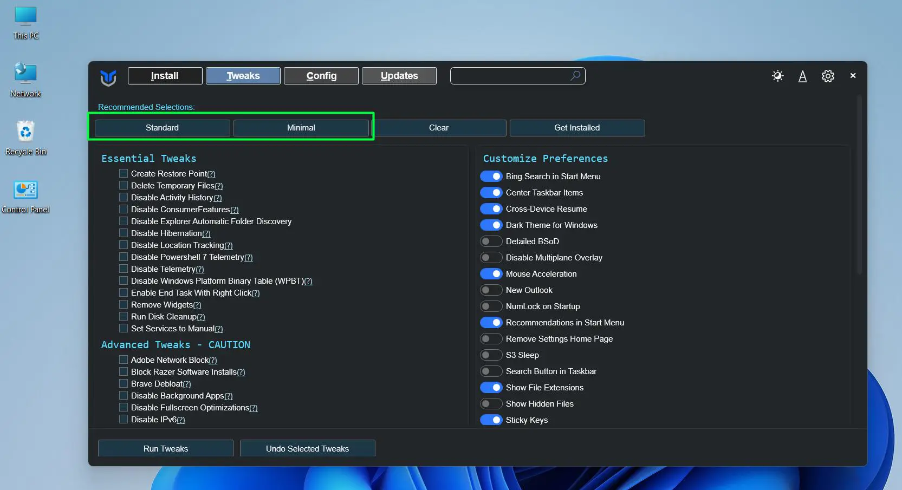Click the font size "A" icon

point(803,76)
